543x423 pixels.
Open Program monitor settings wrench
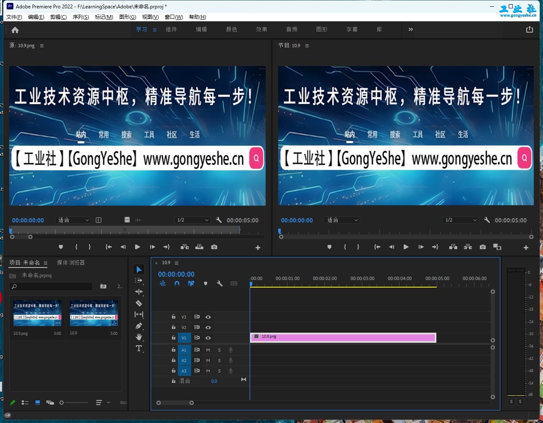coord(487,220)
